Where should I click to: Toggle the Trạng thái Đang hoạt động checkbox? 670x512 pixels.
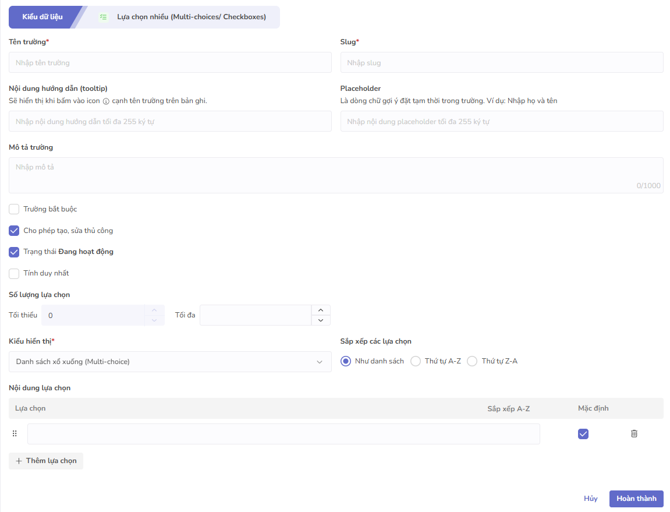click(14, 252)
